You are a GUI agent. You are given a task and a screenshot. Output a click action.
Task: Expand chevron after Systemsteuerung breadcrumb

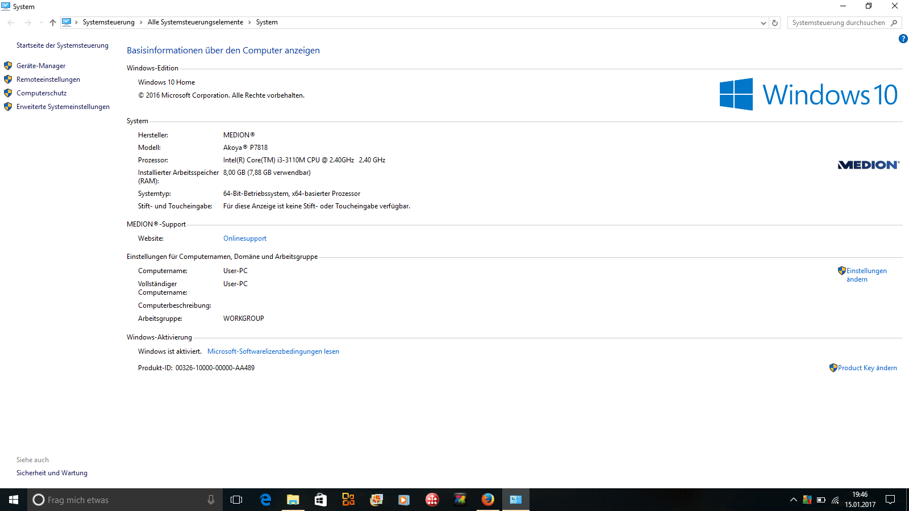(x=141, y=22)
